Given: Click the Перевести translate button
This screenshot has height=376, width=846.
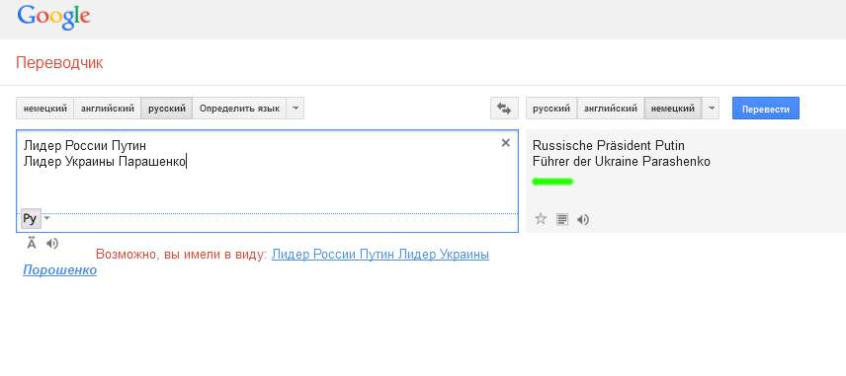Looking at the screenshot, I should (766, 109).
